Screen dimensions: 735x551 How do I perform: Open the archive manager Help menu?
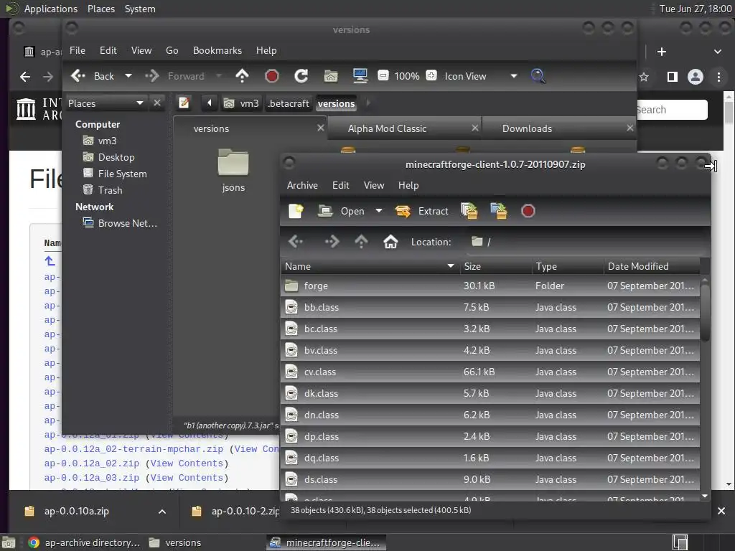click(408, 186)
